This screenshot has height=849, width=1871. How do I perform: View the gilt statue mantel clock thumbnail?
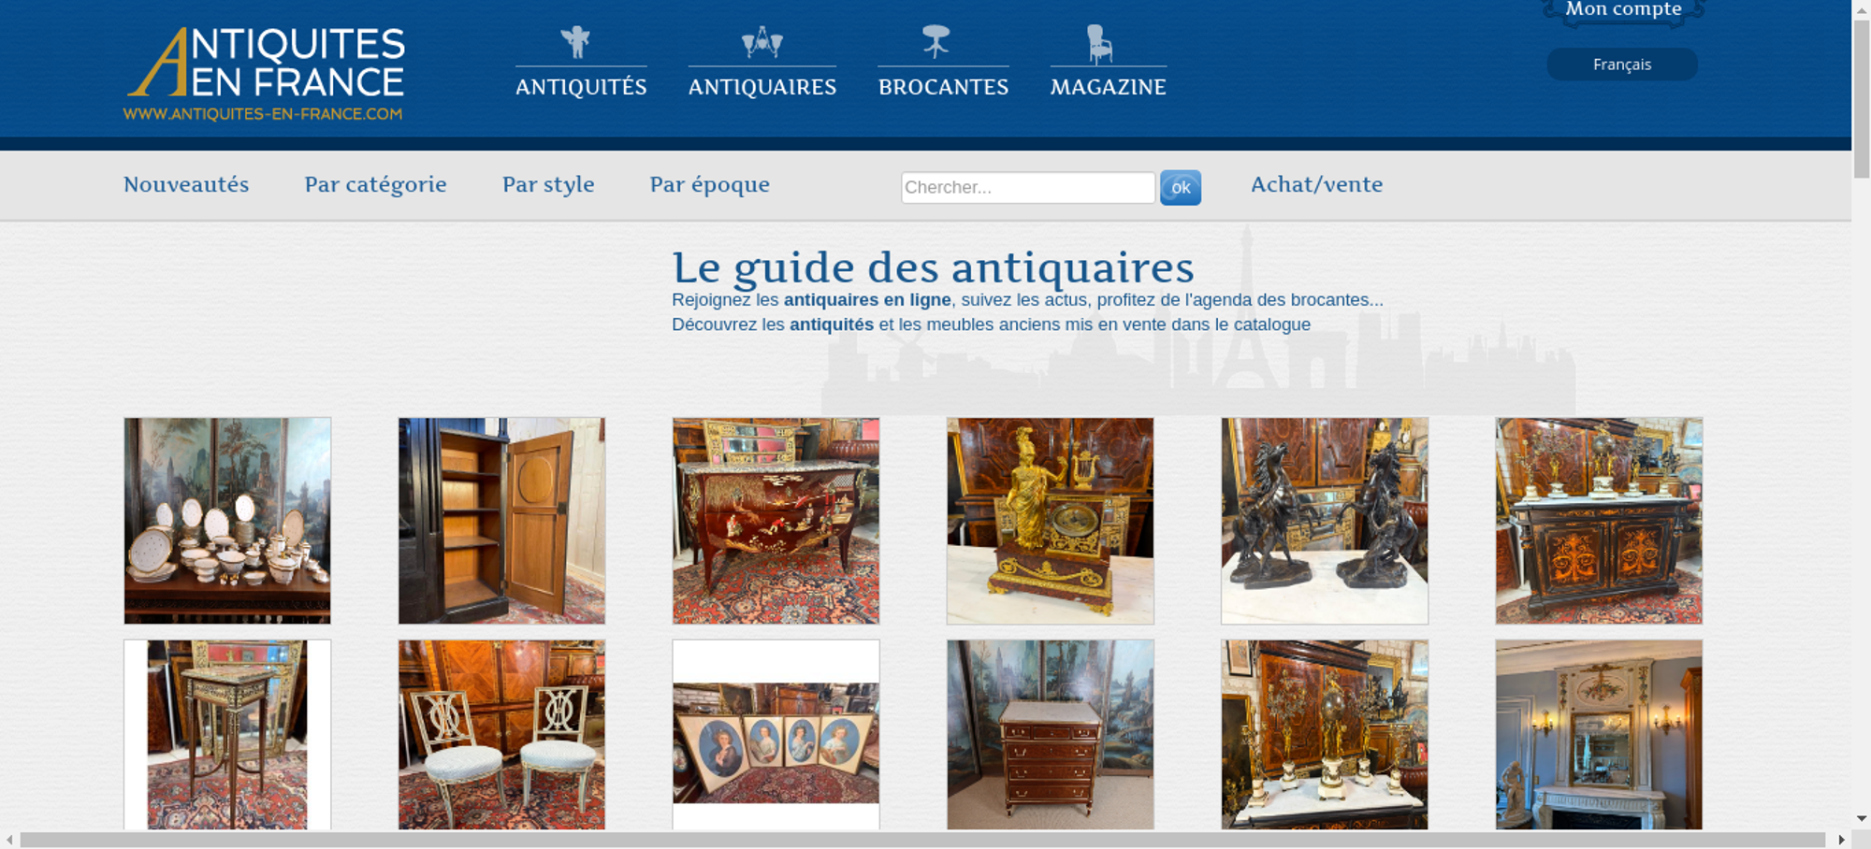[1050, 521]
